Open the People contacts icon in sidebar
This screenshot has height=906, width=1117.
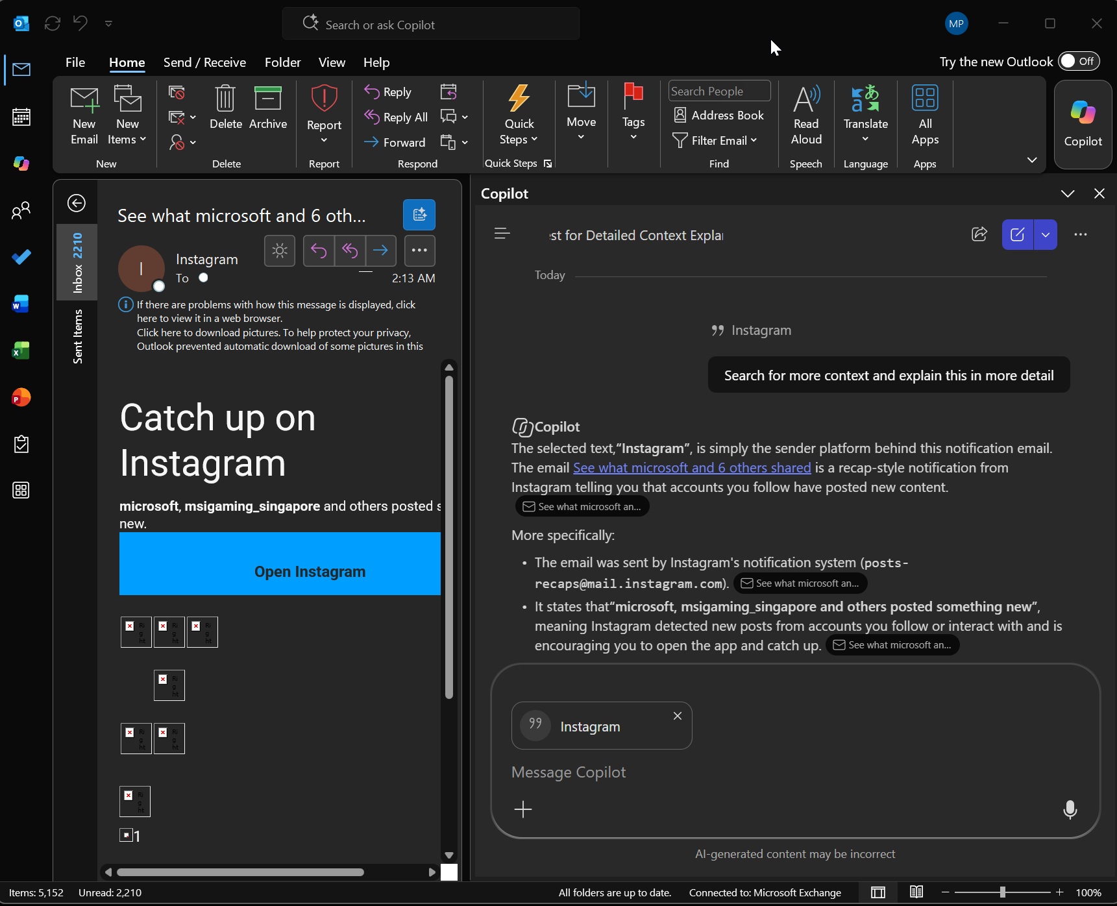(x=21, y=210)
